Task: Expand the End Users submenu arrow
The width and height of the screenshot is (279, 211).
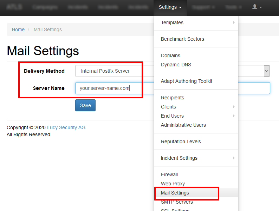Action: click(234, 116)
